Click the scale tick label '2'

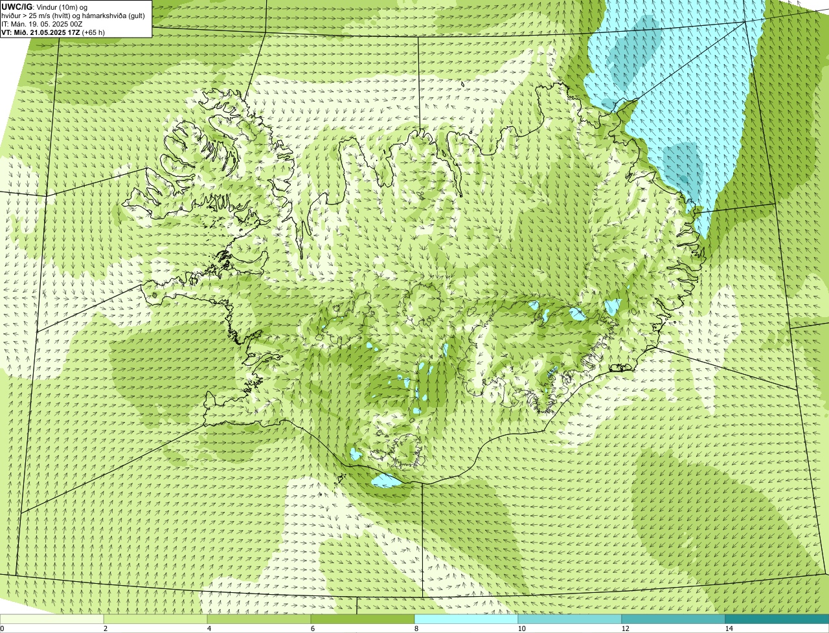[105, 628]
